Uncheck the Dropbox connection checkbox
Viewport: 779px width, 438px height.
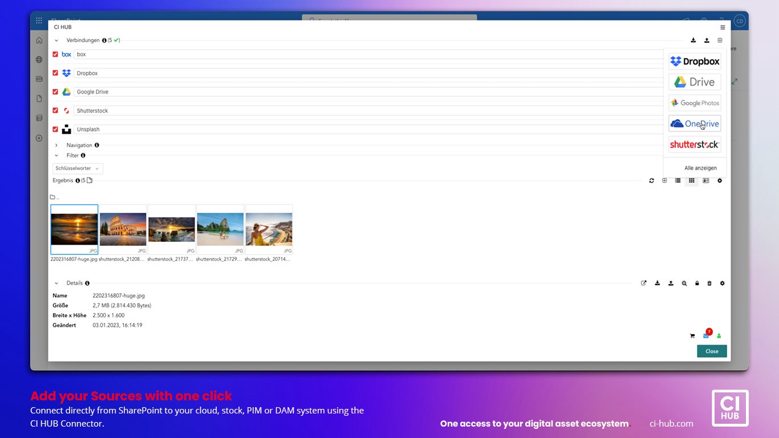click(x=55, y=73)
